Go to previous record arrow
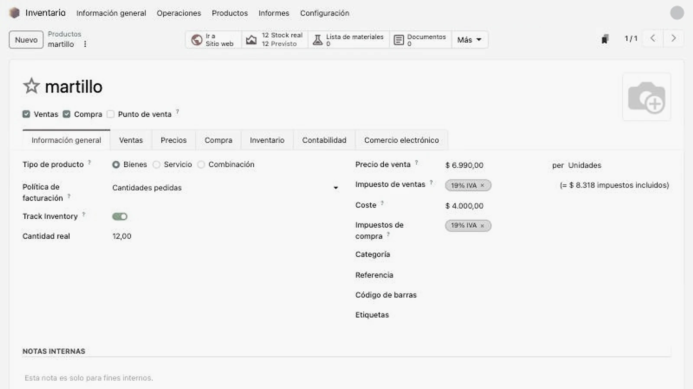The width and height of the screenshot is (693, 389). click(x=653, y=38)
